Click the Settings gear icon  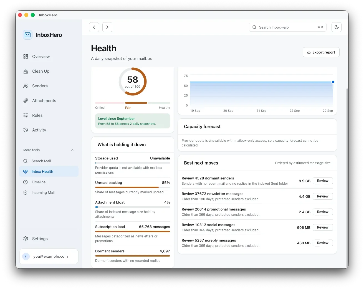point(26,239)
